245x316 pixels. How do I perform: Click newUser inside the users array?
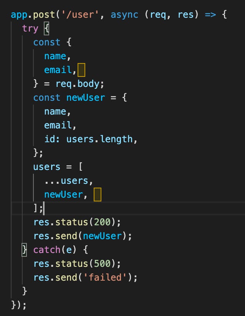pos(63,195)
